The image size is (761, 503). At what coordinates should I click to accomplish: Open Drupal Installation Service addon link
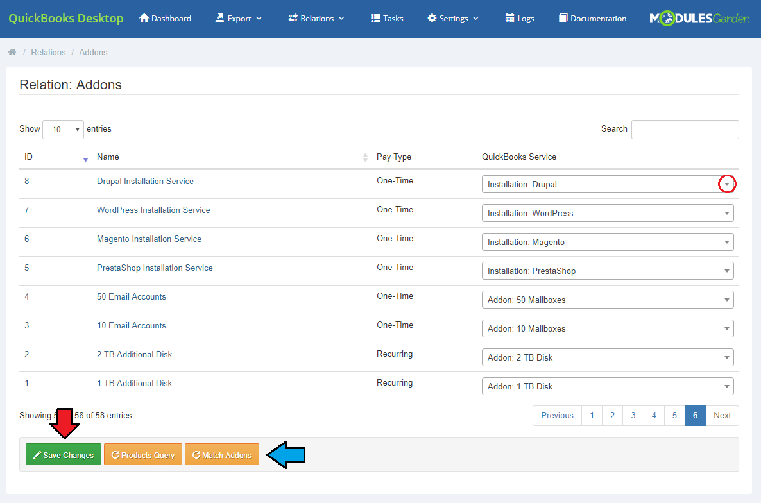(x=145, y=181)
